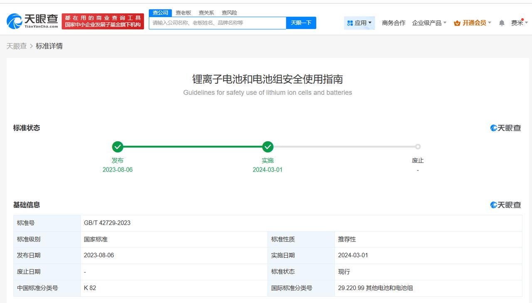The width and height of the screenshot is (532, 303).
Task: Focus the company name search field
Action: (217, 23)
